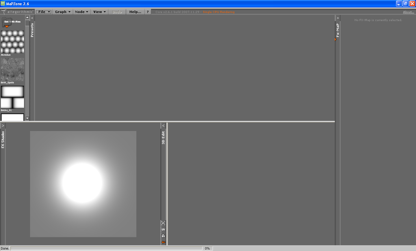This screenshot has height=251, width=416.
Task: Toggle the FX Shader panel arrow
Action: pos(3,126)
